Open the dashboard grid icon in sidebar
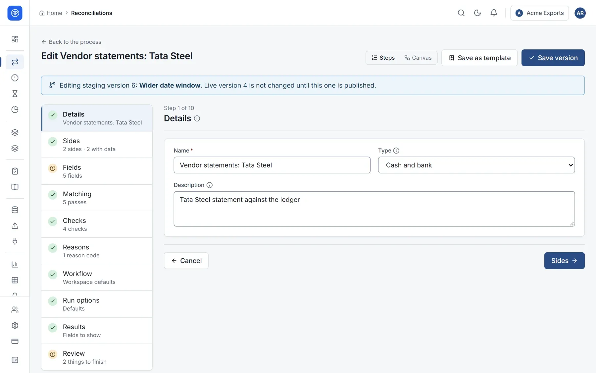This screenshot has height=373, width=596. coord(15,39)
